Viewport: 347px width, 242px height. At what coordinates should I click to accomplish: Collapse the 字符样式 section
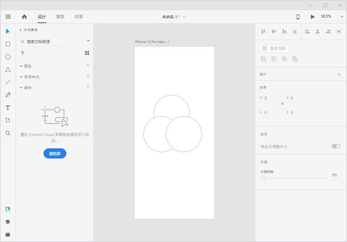pos(21,77)
